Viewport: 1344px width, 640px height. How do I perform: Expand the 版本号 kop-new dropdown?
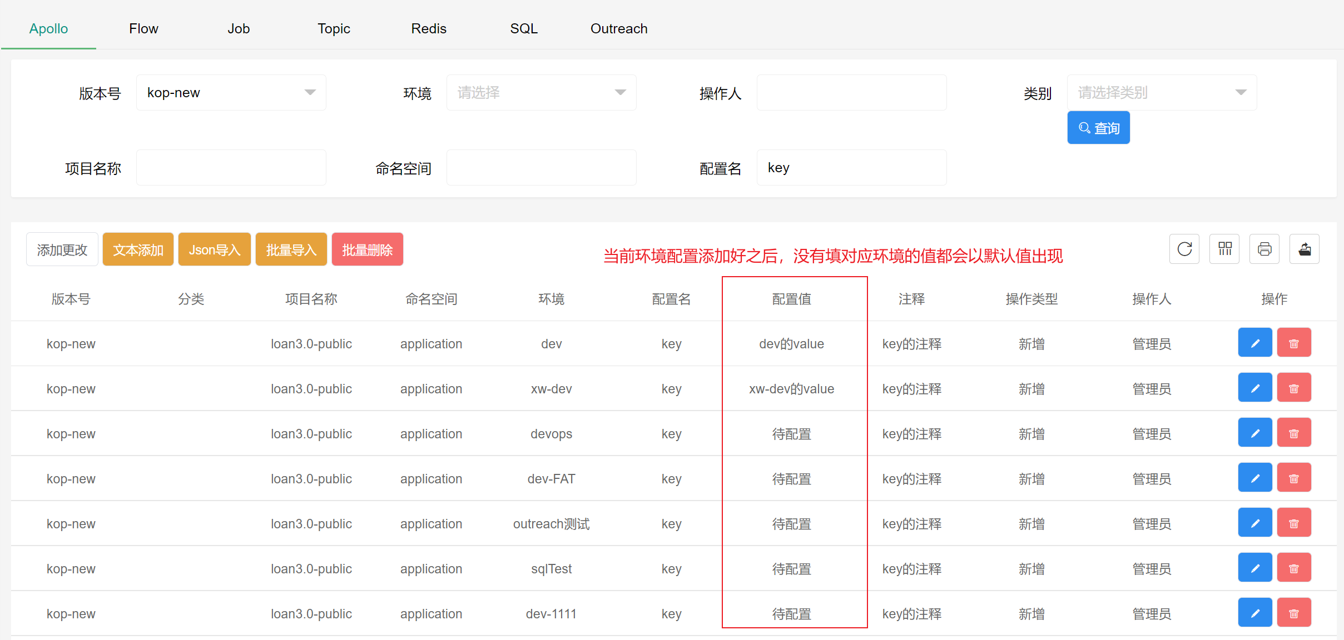(x=231, y=93)
